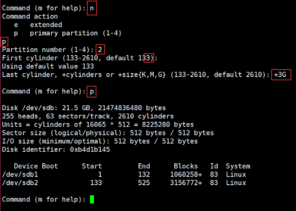Select the 'e extended' option line
The height and width of the screenshot is (211, 296).
(x=38, y=25)
